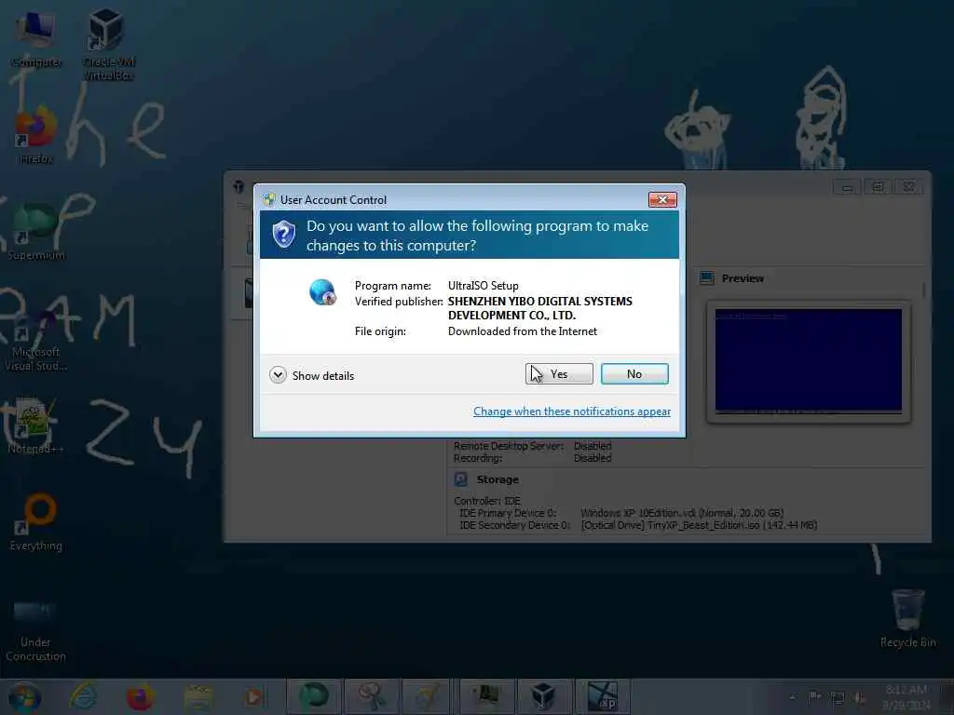Click the 'Recording:' row in VirtualBox details
The height and width of the screenshot is (715, 954).
pyautogui.click(x=532, y=458)
